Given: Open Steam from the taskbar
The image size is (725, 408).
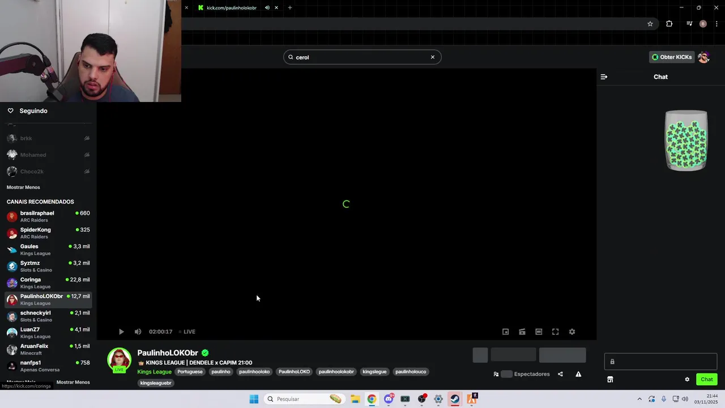Looking at the screenshot, I should (x=455, y=399).
